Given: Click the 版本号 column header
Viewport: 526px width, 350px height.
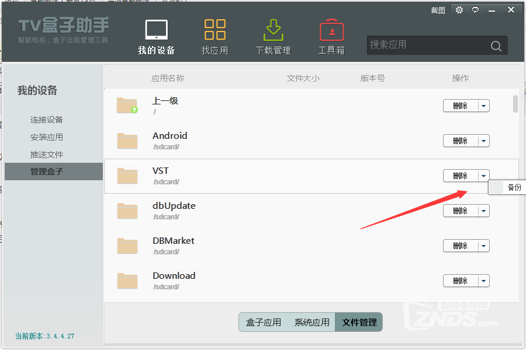Looking at the screenshot, I should tap(373, 78).
